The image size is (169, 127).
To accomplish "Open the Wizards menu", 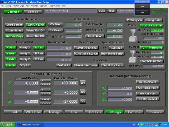I will click(x=35, y=6).
